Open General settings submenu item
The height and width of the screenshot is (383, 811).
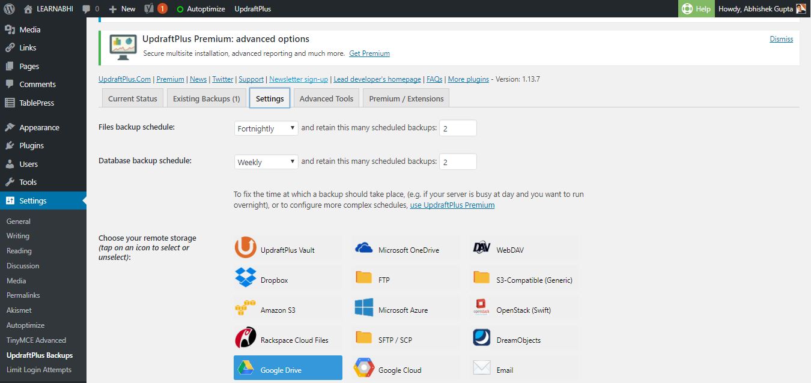point(19,221)
